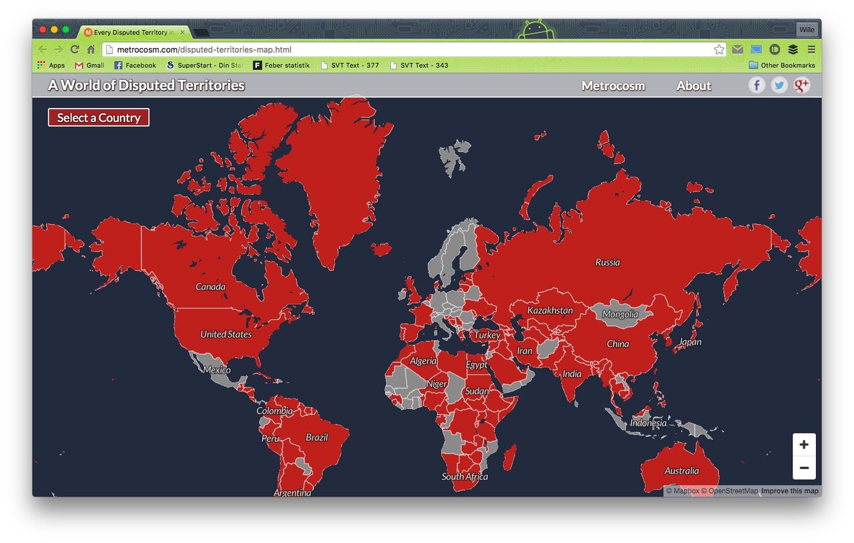Image resolution: width=854 pixels, height=543 pixels.
Task: Click the Metrocosm nav link
Action: tap(613, 85)
